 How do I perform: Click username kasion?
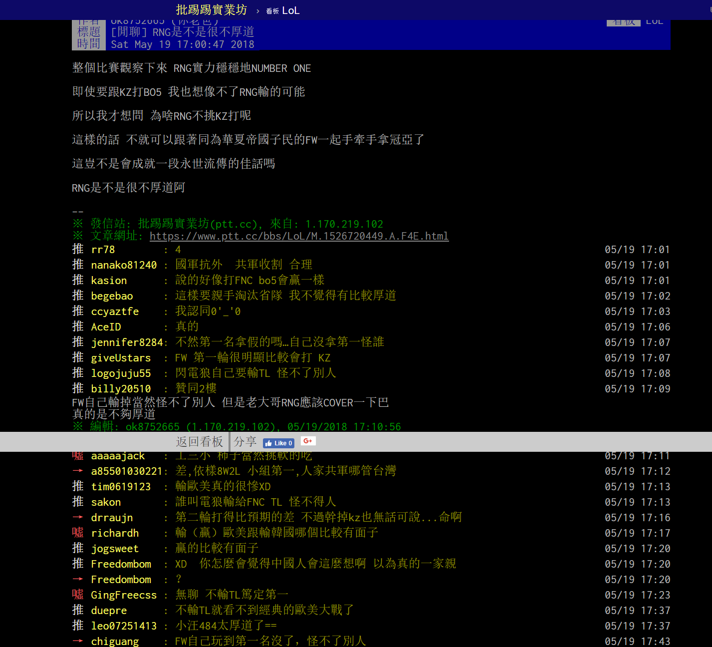[109, 281]
